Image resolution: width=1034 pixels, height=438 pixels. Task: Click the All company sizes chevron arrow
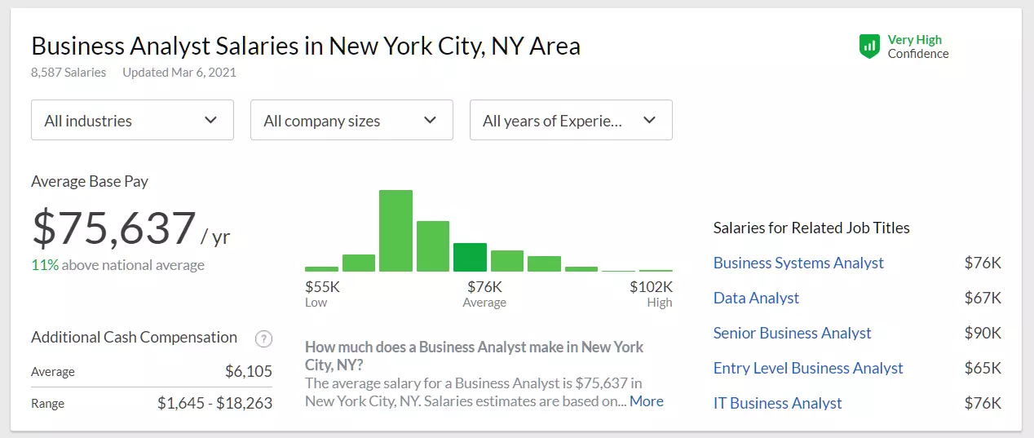point(430,120)
